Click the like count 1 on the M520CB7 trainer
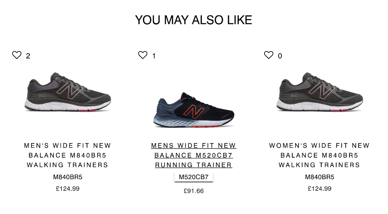 point(154,56)
